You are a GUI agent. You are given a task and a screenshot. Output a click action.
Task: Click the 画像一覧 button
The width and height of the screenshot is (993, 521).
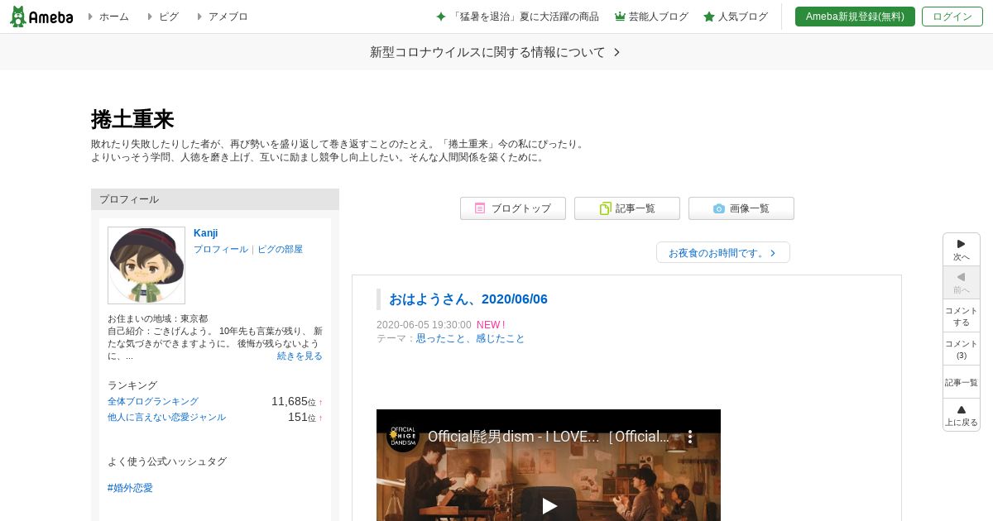(x=741, y=208)
